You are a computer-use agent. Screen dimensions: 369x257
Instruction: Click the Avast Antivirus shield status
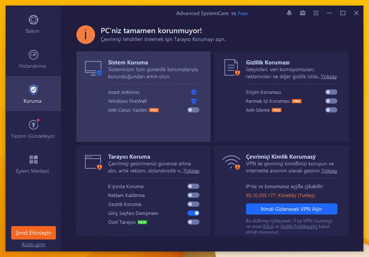click(194, 92)
